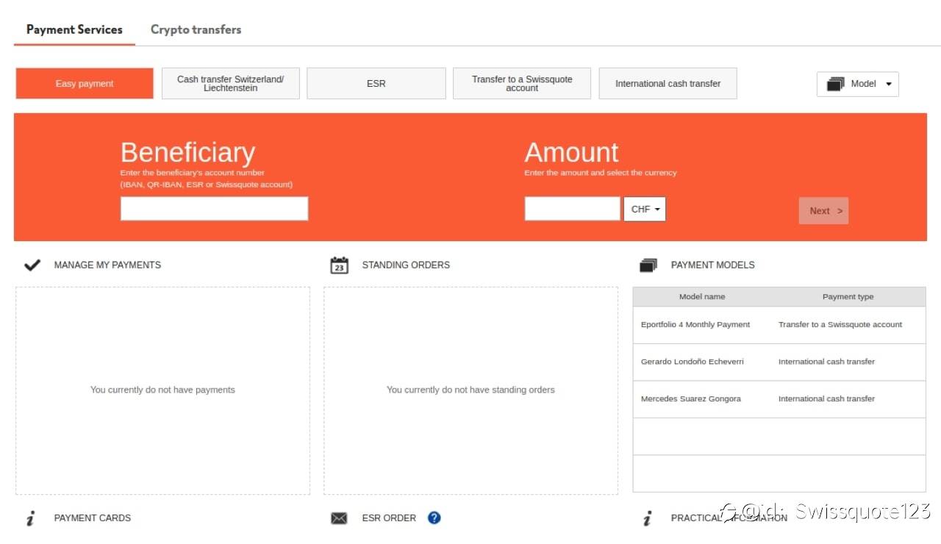Open the ESR Order heading
The image size is (941, 544).
click(389, 518)
